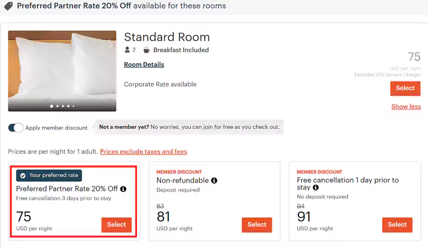
Task: Click the checkmark icon in Your preferred rate badge
Action: [x=23, y=176]
